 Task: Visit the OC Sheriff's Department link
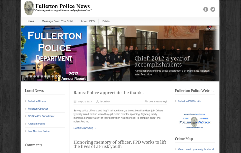tap(41, 116)
